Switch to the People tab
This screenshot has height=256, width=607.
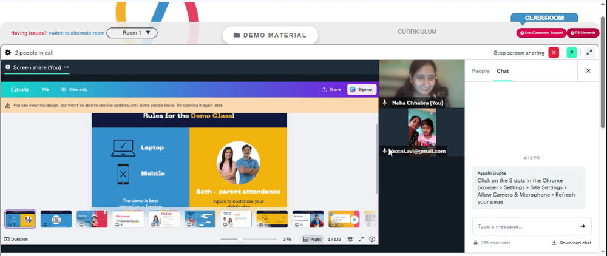click(480, 71)
